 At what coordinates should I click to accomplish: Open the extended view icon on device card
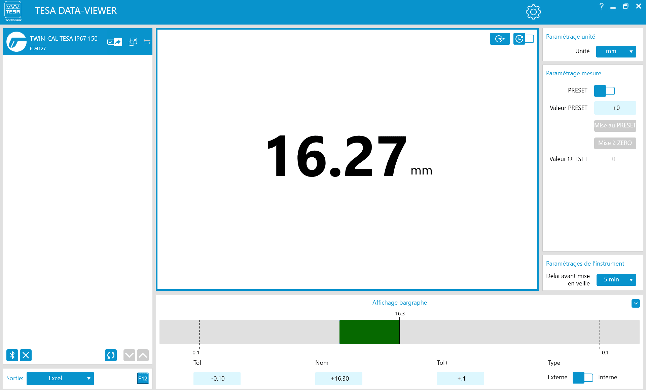click(x=133, y=41)
